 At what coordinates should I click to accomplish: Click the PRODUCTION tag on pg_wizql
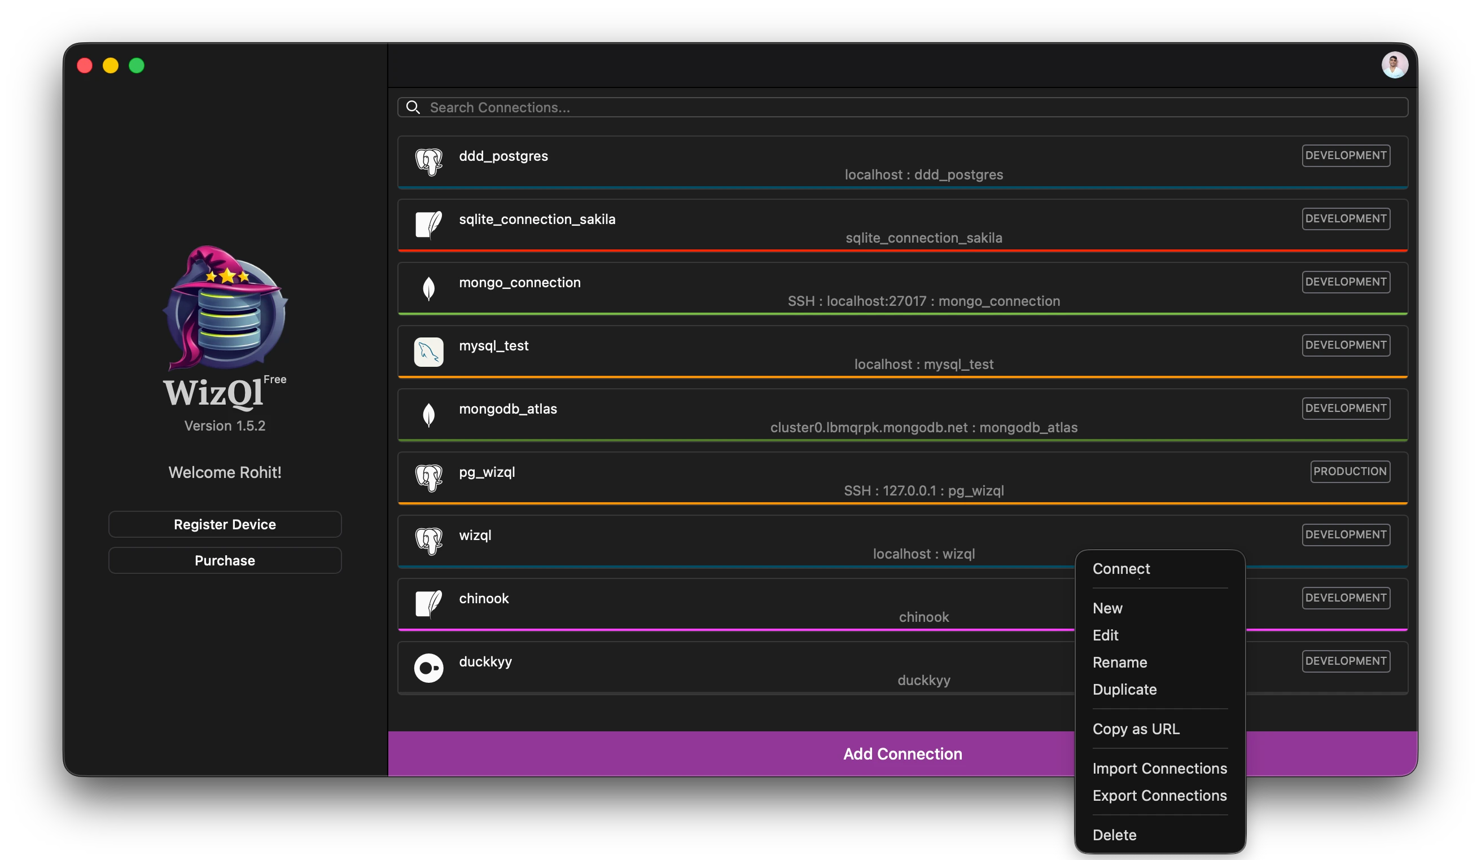coord(1349,471)
